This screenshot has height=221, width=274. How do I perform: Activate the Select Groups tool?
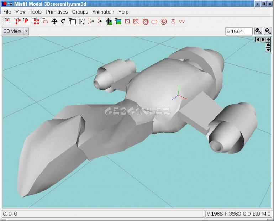tap(36, 21)
